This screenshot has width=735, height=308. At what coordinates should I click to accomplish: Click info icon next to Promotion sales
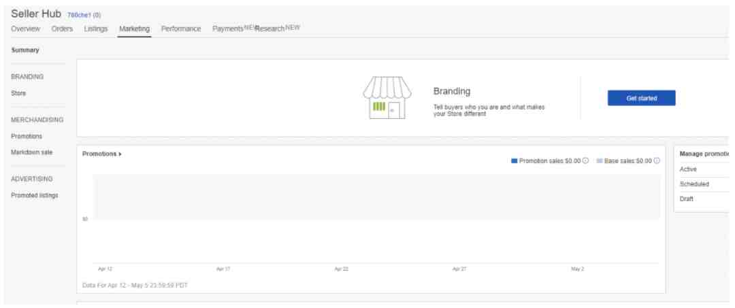coord(585,161)
